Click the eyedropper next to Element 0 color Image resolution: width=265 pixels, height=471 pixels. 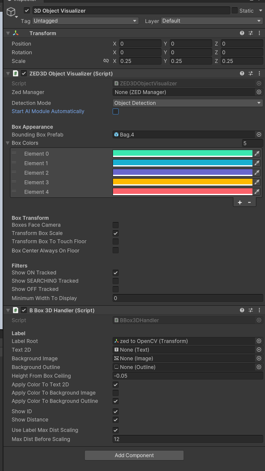coord(258,154)
